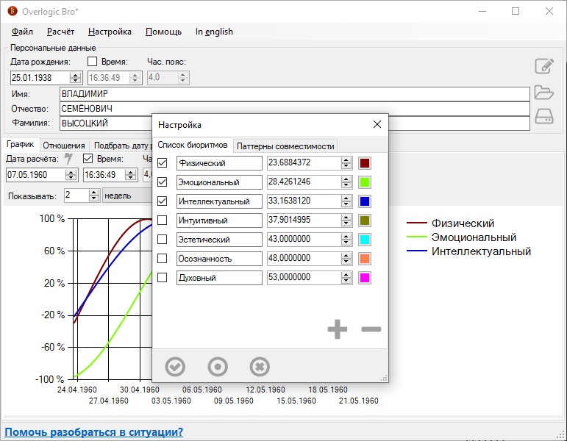
Task: Click the Помочь разобраться в ситуации link
Action: click(93, 432)
